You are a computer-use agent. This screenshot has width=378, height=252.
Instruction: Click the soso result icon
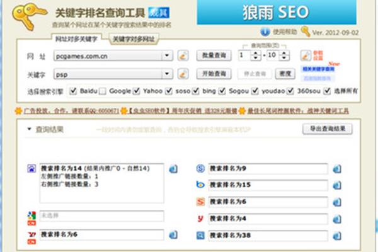[200, 168]
